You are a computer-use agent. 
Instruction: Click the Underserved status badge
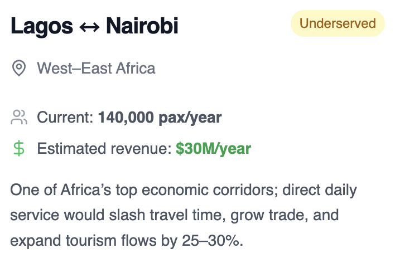tap(338, 23)
